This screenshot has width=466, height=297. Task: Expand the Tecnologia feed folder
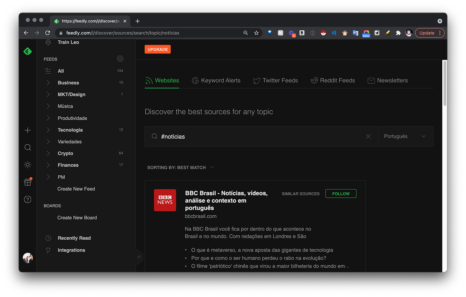(x=48, y=130)
